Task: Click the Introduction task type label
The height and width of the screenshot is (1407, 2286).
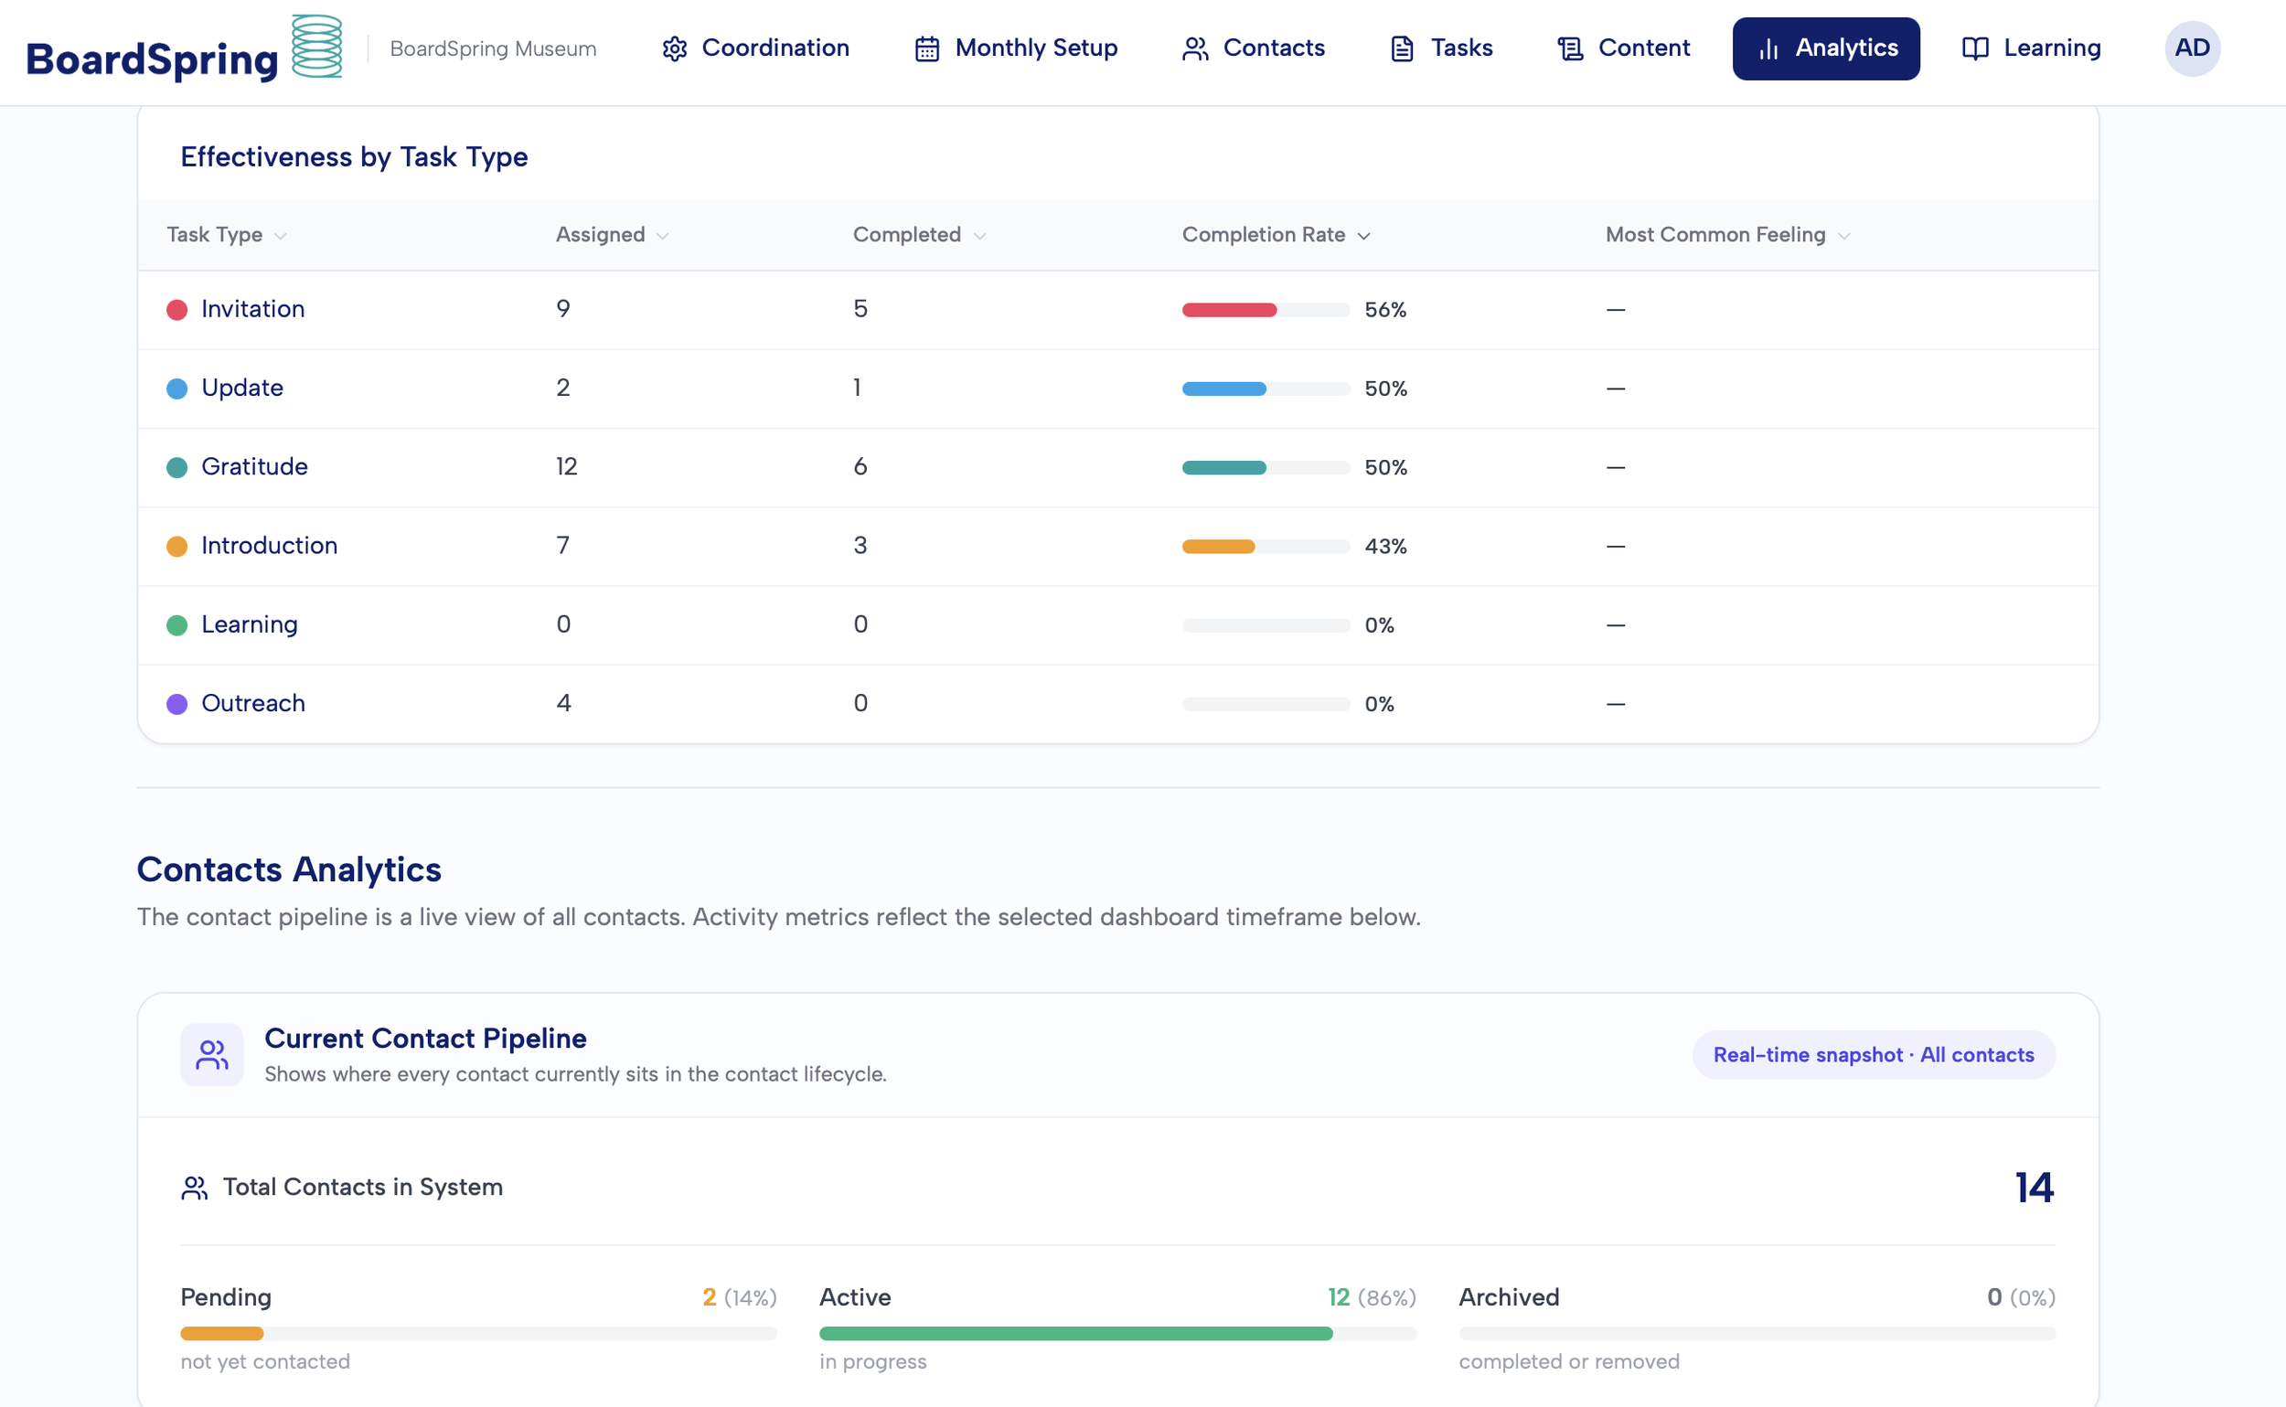Action: pyautogui.click(x=269, y=545)
